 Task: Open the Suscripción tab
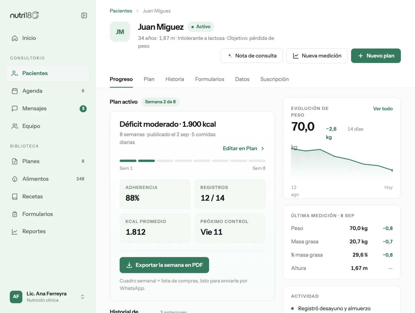(x=274, y=79)
